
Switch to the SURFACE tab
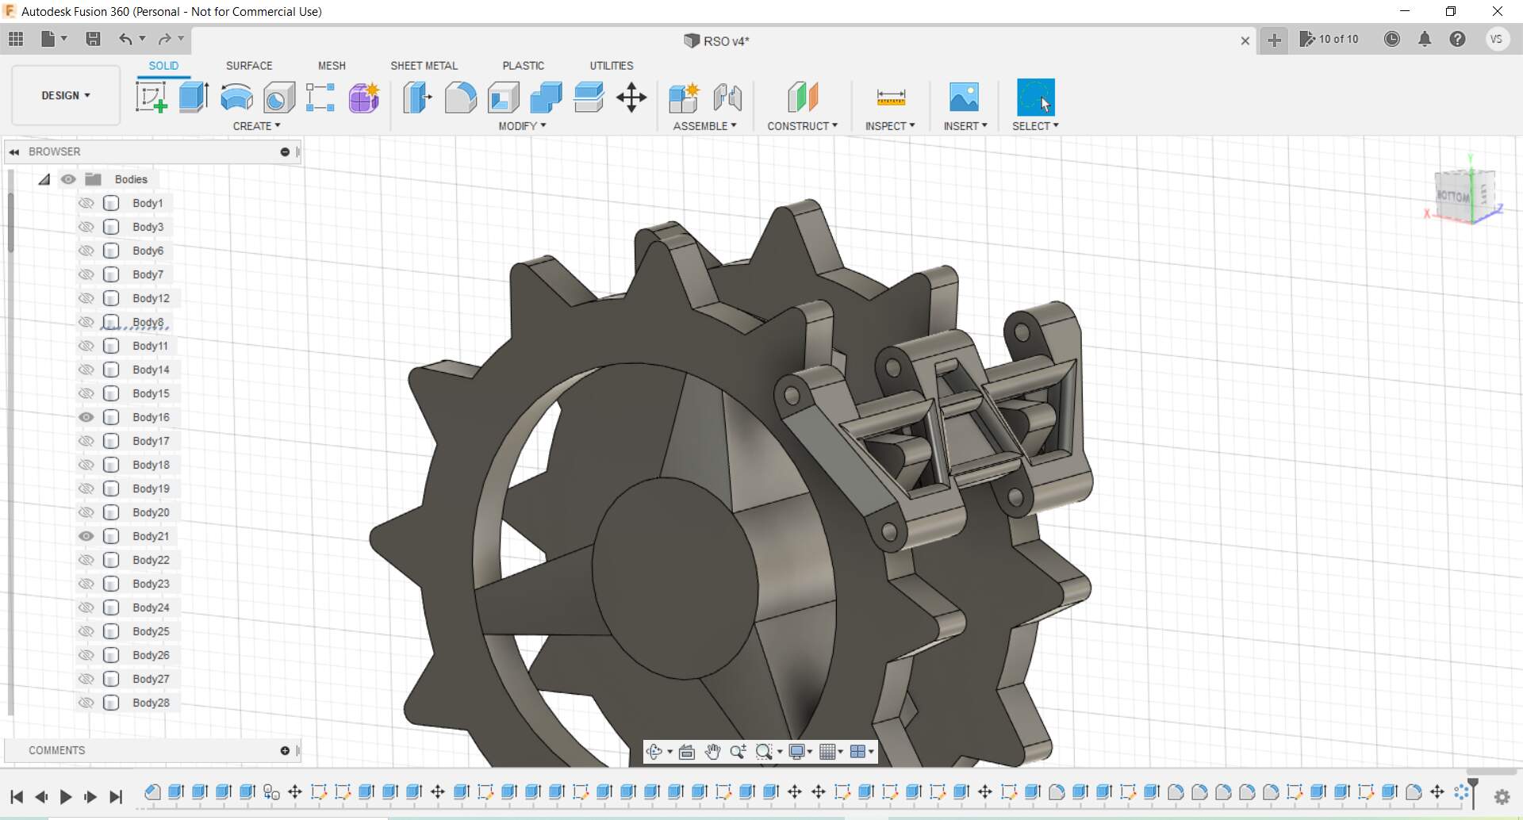tap(249, 66)
